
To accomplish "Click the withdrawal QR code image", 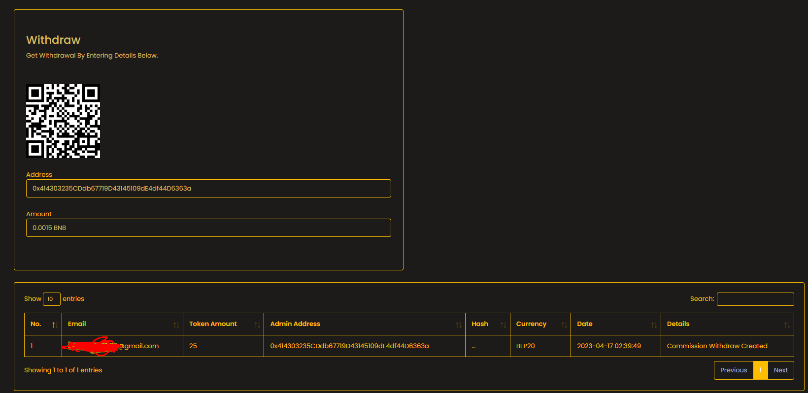I will [63, 121].
